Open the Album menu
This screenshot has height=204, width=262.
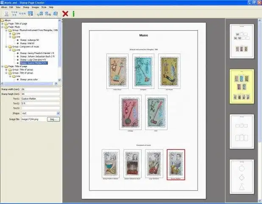(4, 7)
